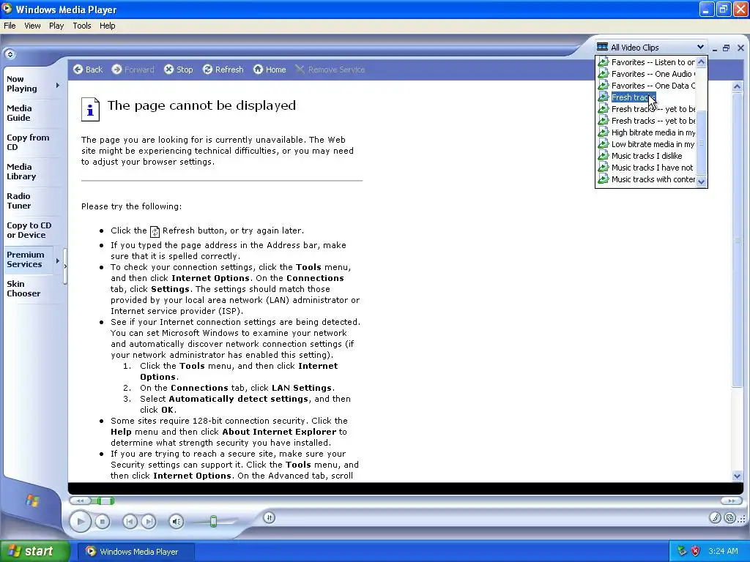Open the Help menu

tap(107, 26)
